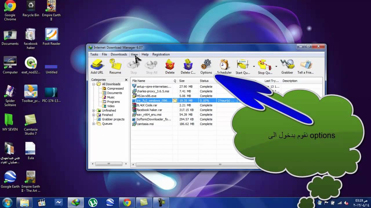
Task: Open the Stop Queue dropdown arrow
Action: (276, 66)
